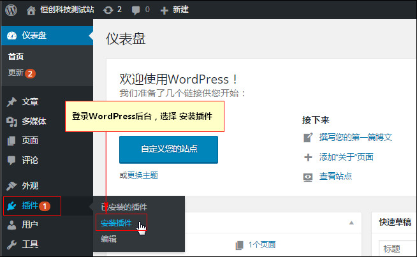The height and width of the screenshot is (257, 417).
Task: Click the pages icon next to 1个页面
Action: (239, 245)
